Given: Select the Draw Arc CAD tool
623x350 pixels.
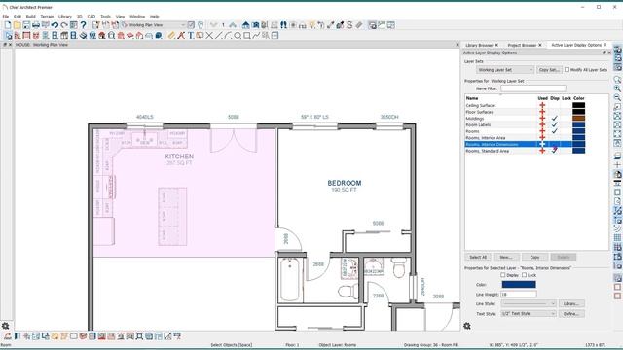Looking at the screenshot, I should tap(228, 36).
